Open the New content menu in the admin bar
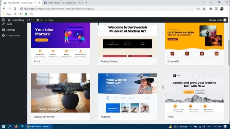230x129 pixels. pyautogui.click(x=49, y=20)
